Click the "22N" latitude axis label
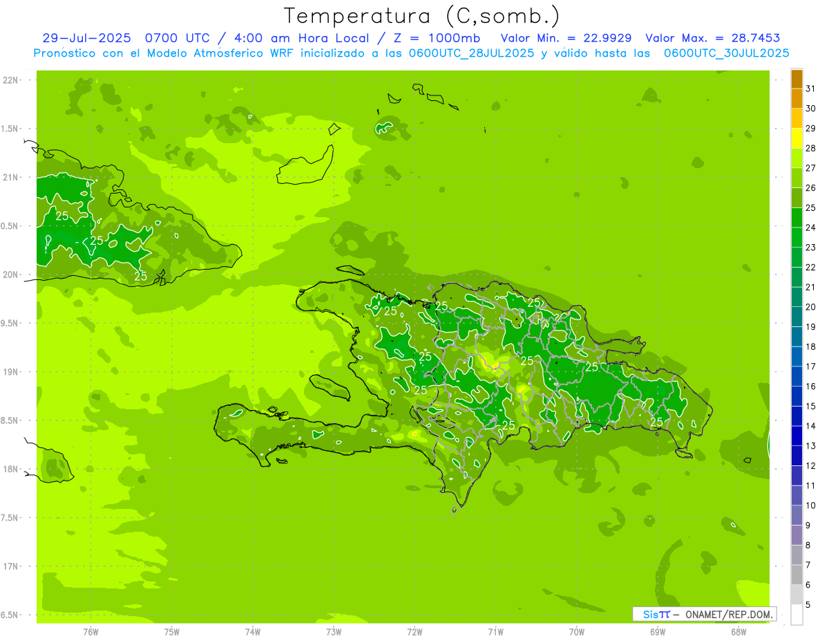Image resolution: width=829 pixels, height=641 pixels. pyautogui.click(x=10, y=80)
